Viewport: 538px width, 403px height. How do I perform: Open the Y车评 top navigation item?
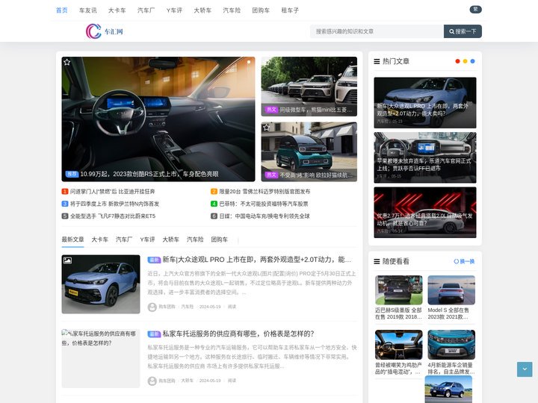(174, 10)
